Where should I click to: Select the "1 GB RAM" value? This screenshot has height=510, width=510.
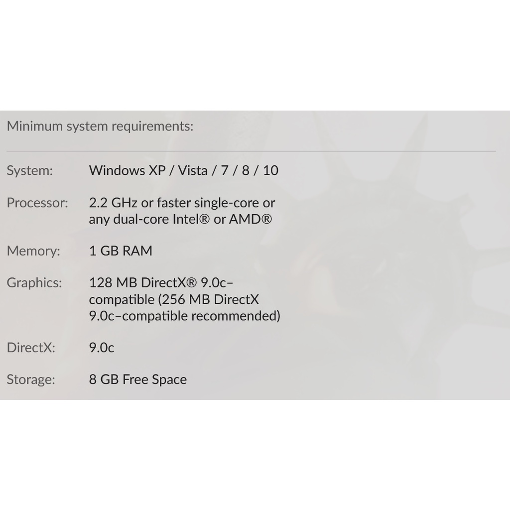(x=121, y=251)
